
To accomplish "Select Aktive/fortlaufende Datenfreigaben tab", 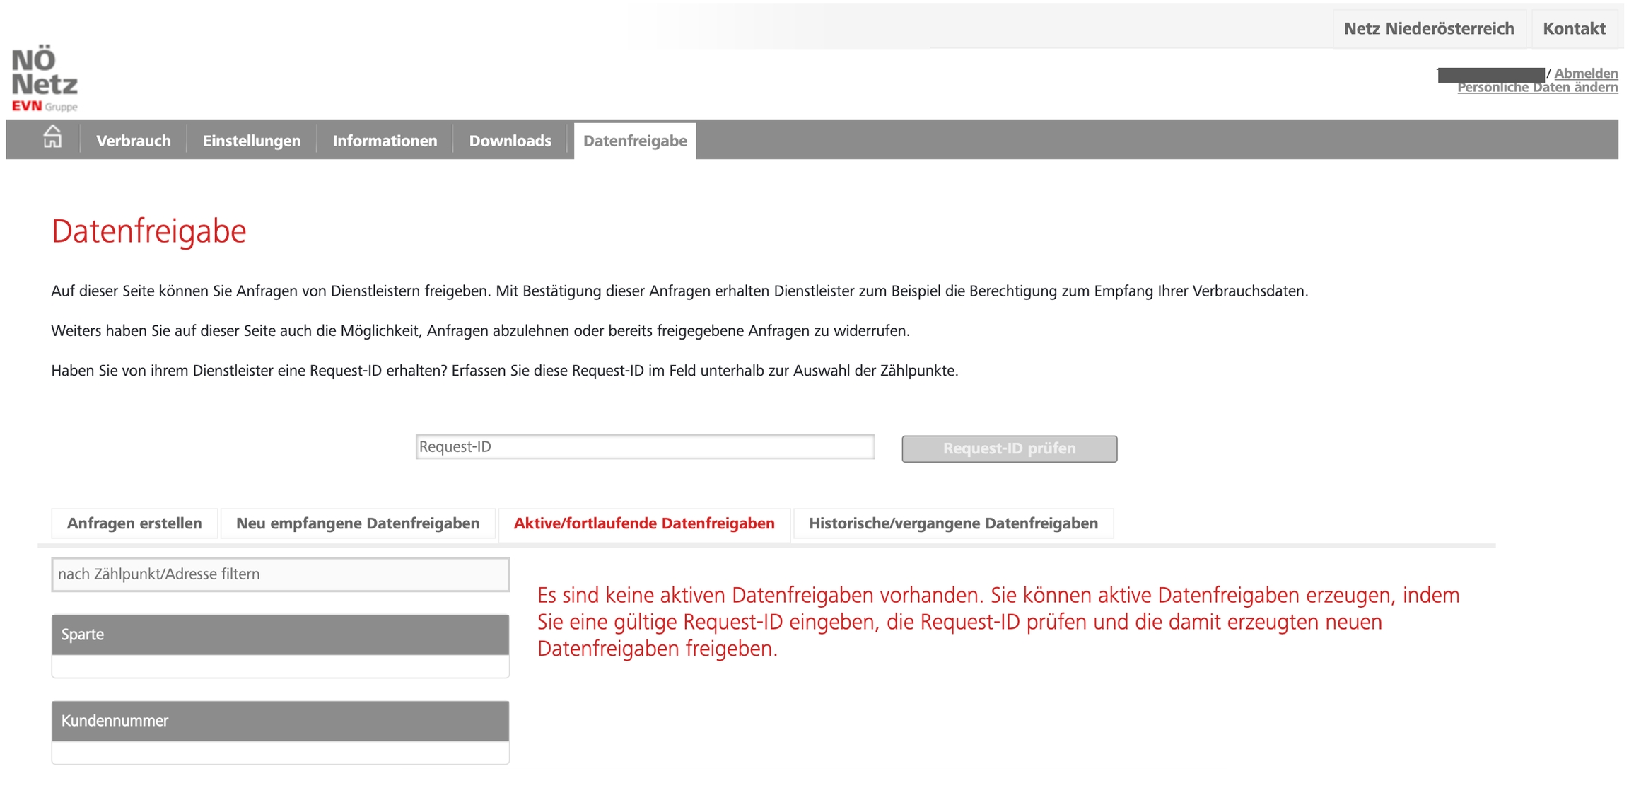I will 643,523.
